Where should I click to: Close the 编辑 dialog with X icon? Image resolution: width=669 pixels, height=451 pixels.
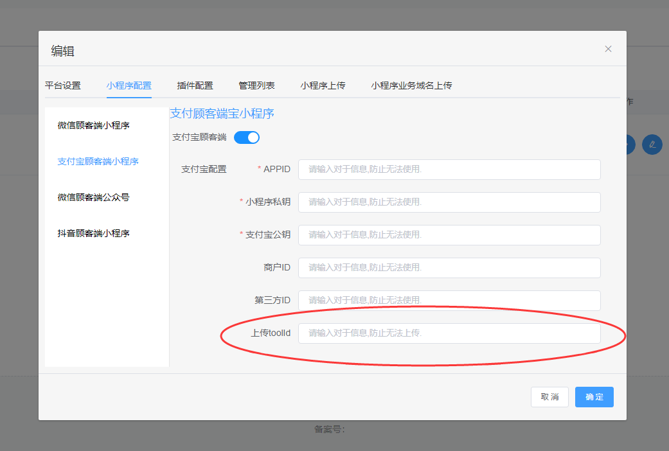click(608, 49)
